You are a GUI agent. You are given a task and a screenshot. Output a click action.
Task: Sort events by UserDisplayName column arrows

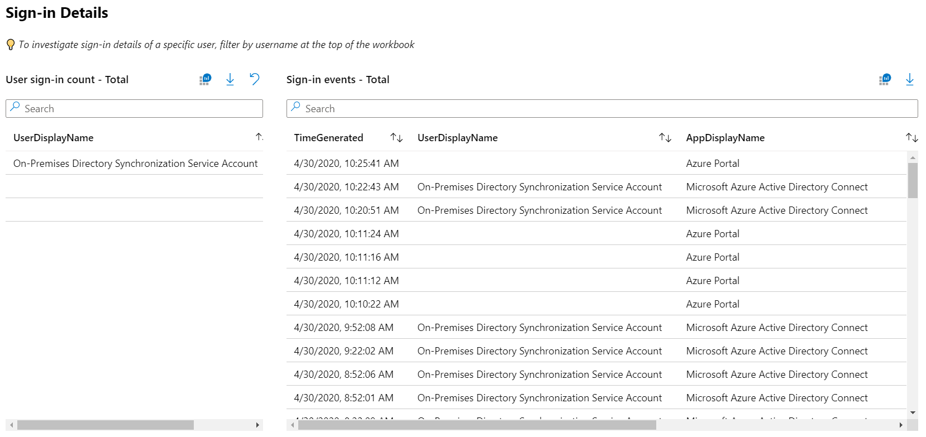665,138
